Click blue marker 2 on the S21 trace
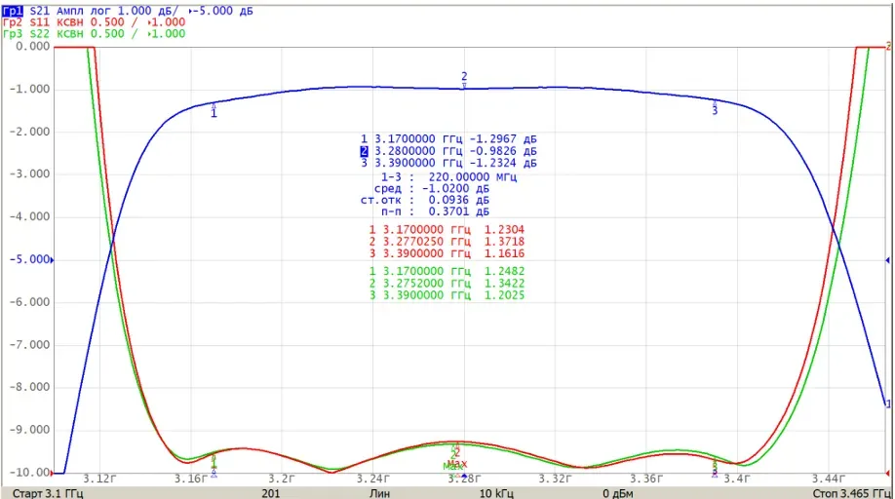The width and height of the screenshot is (895, 499). coord(464,80)
